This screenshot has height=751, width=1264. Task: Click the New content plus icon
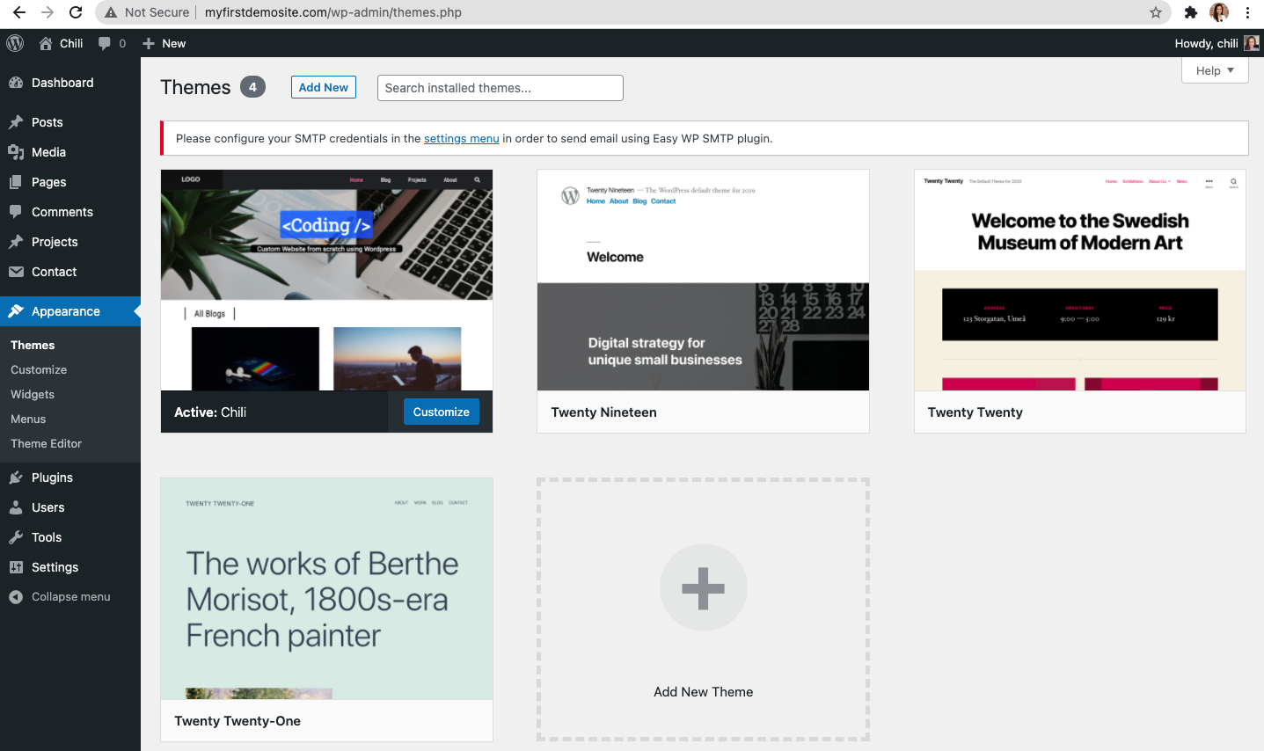(x=149, y=43)
